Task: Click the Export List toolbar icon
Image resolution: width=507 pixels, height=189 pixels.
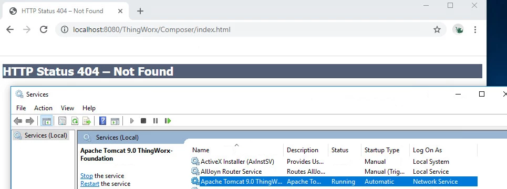Action: pyautogui.click(x=87, y=121)
